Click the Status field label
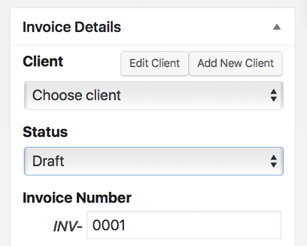The width and height of the screenshot is (307, 246). (45, 132)
